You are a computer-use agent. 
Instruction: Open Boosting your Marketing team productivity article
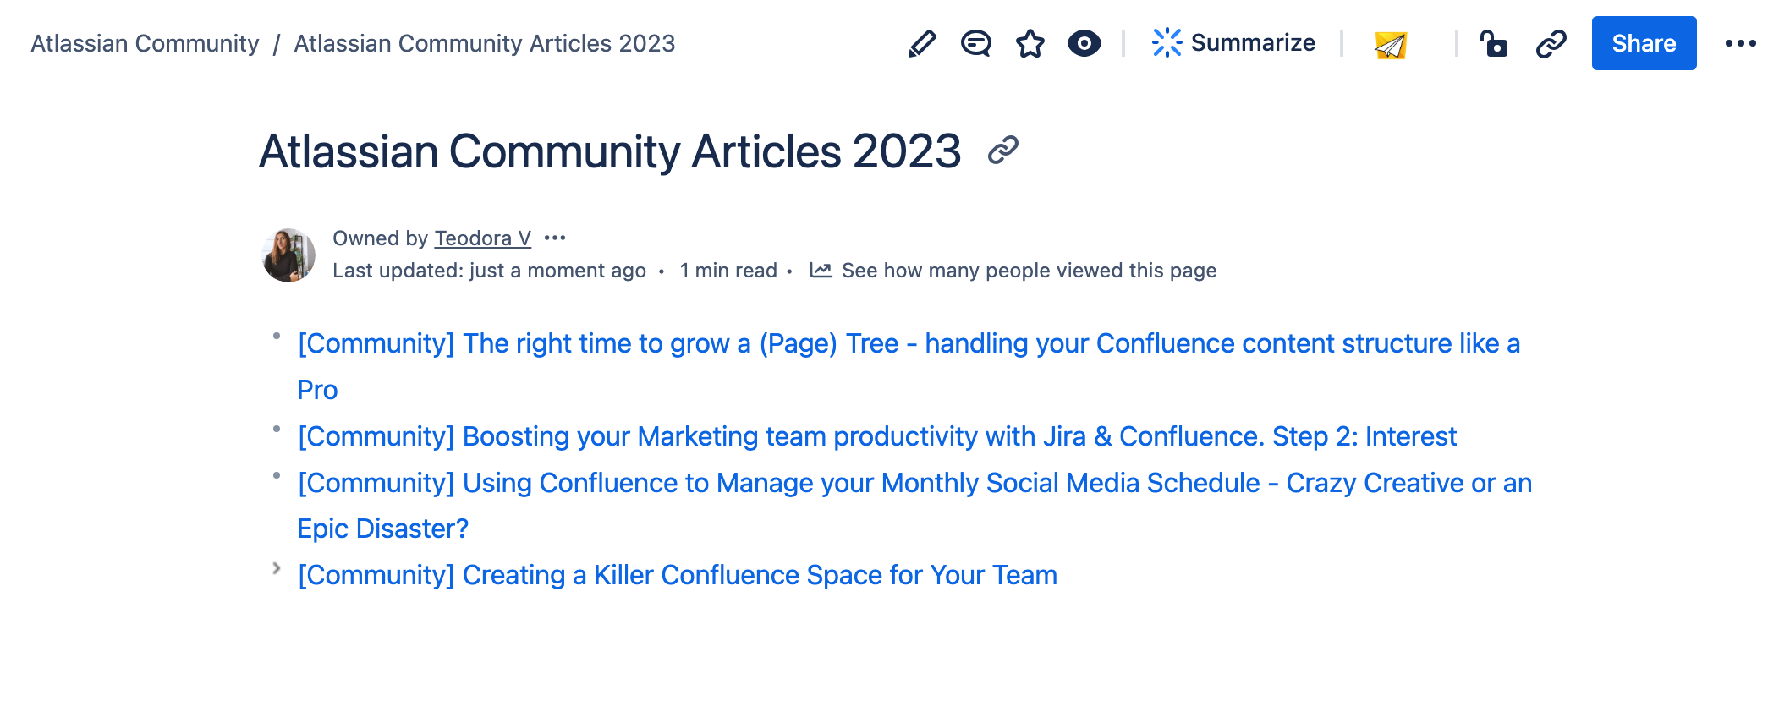click(x=877, y=436)
